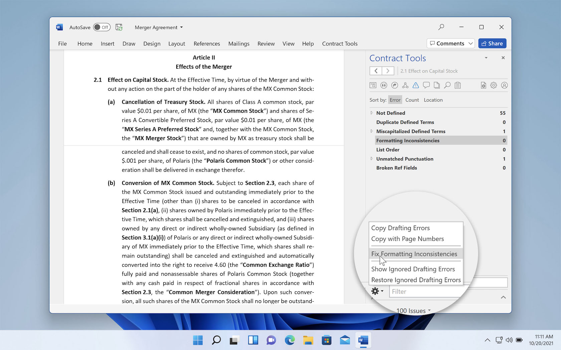
Task: Open the File menu
Action: [62, 44]
